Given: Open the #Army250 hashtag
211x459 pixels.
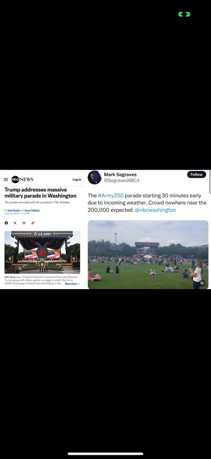Looking at the screenshot, I should (111, 196).
